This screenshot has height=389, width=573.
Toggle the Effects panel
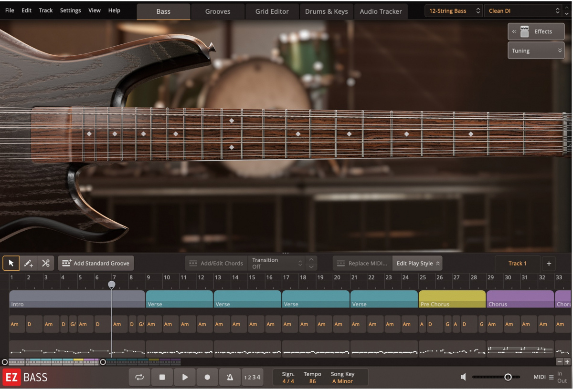click(x=536, y=31)
